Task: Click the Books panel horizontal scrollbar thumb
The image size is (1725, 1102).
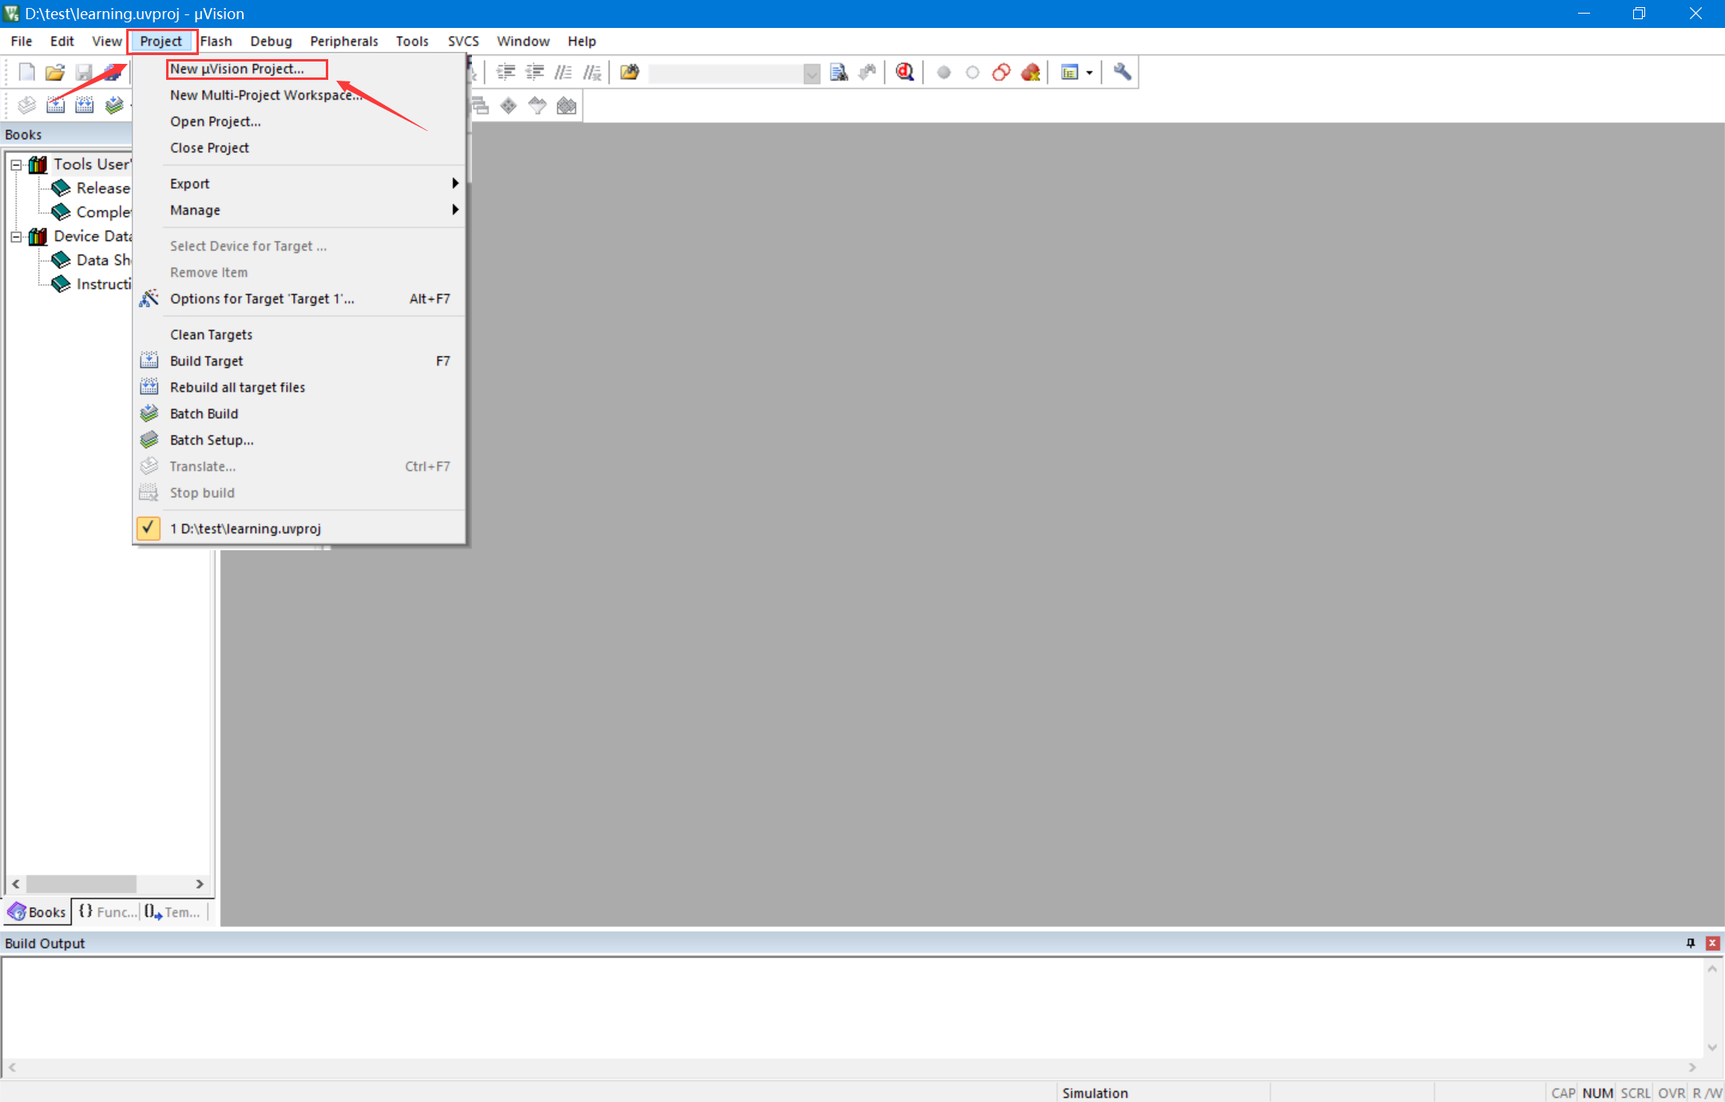Action: [81, 884]
